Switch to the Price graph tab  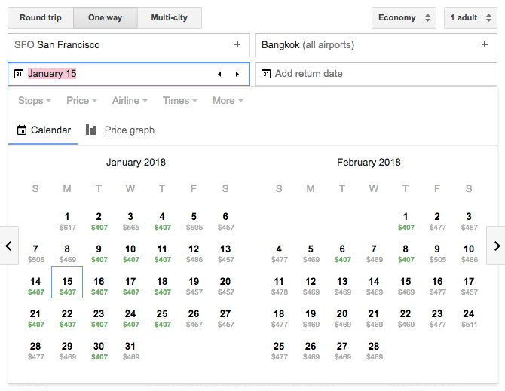[x=121, y=130]
